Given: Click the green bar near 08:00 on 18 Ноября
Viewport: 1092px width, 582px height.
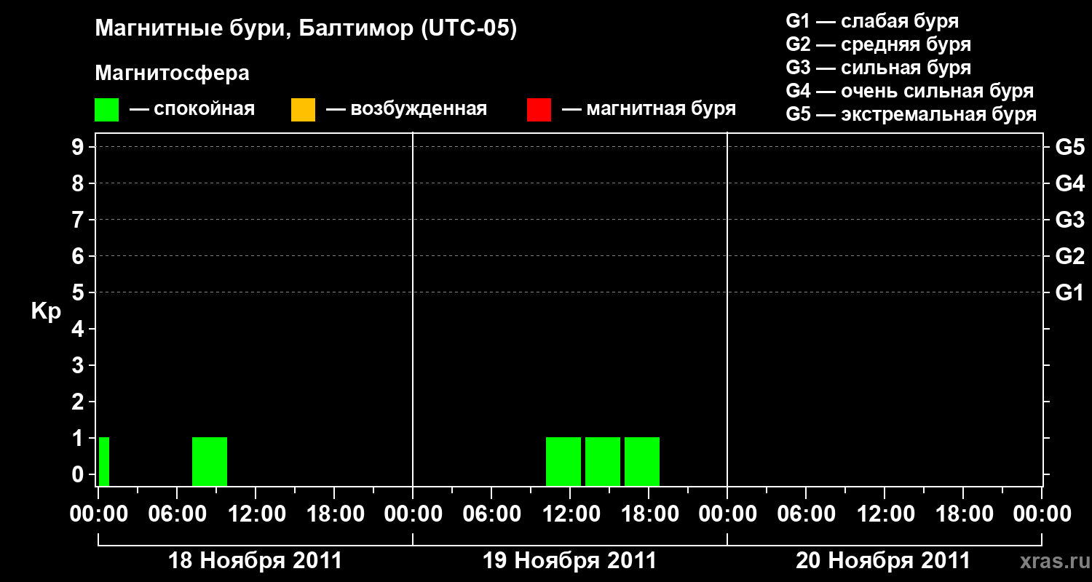Looking at the screenshot, I should point(210,461).
